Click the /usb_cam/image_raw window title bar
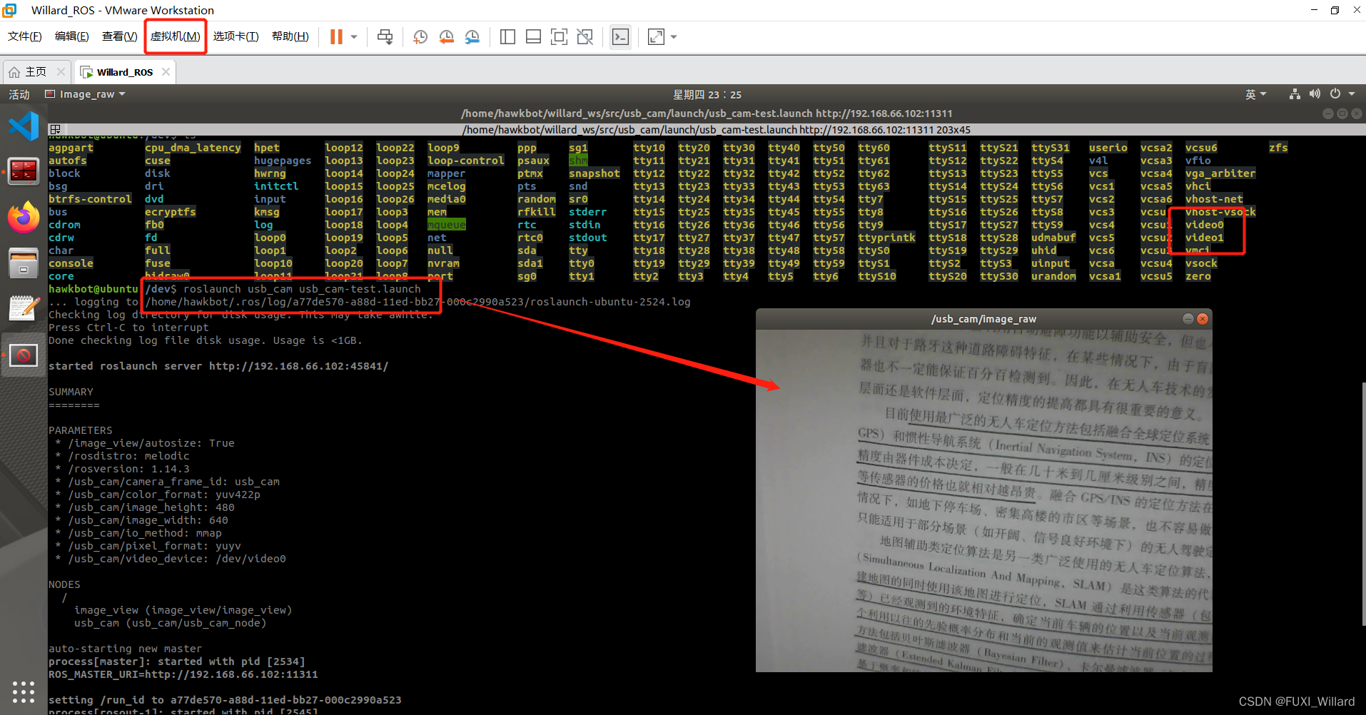Screen dimensions: 1366x715 click(x=983, y=319)
